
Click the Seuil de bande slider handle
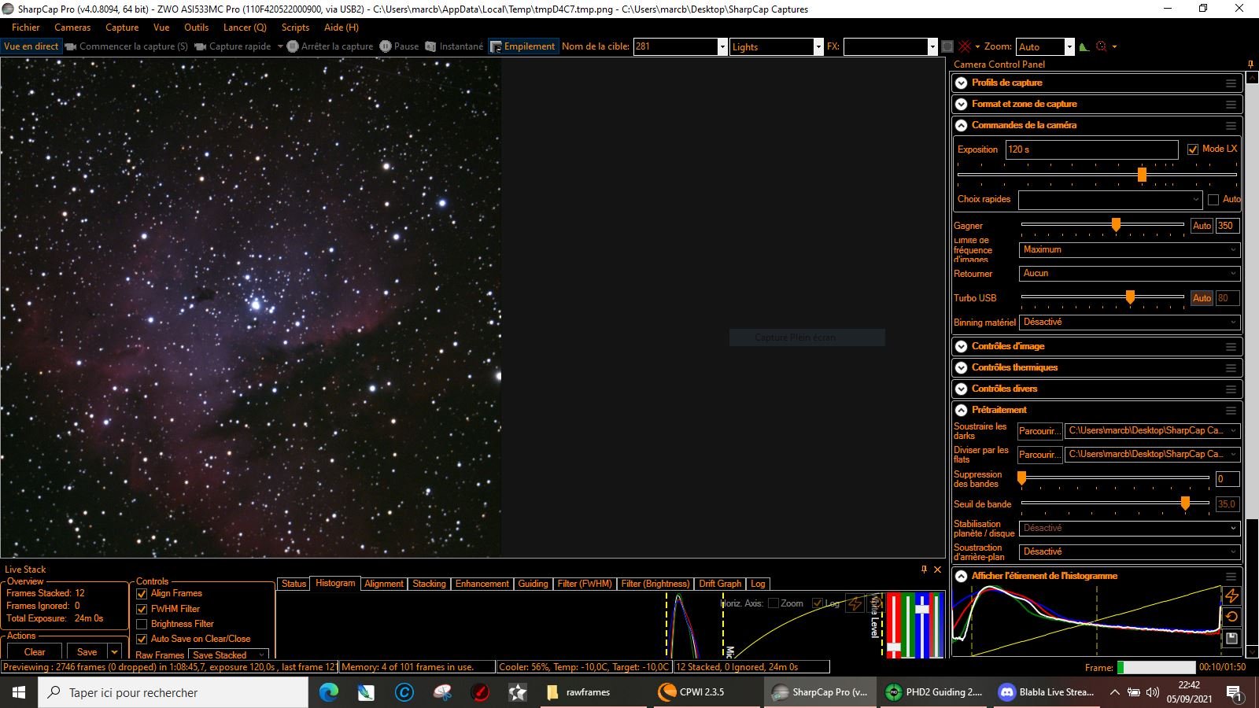pos(1185,503)
